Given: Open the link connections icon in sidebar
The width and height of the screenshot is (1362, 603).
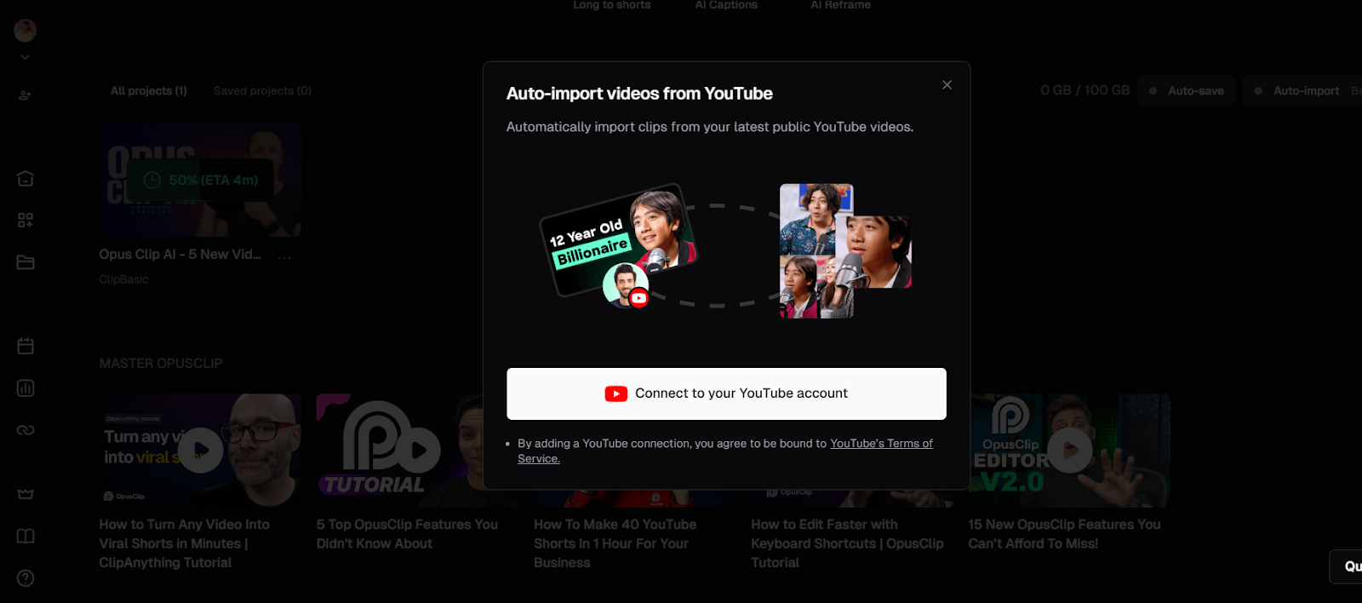Looking at the screenshot, I should point(26,430).
